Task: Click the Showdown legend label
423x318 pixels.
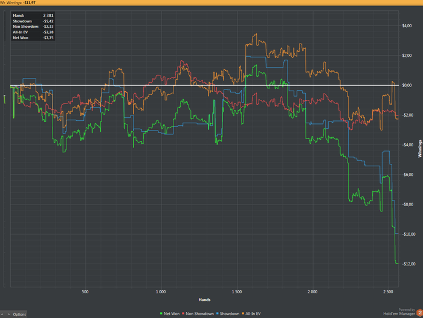Action: point(230,314)
